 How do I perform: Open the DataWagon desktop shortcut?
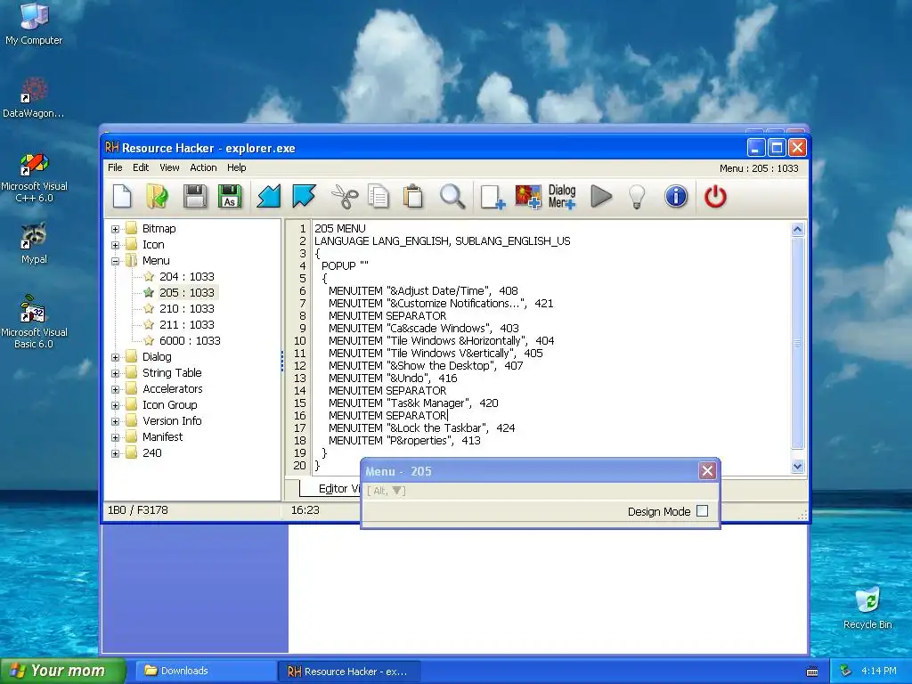(x=34, y=97)
